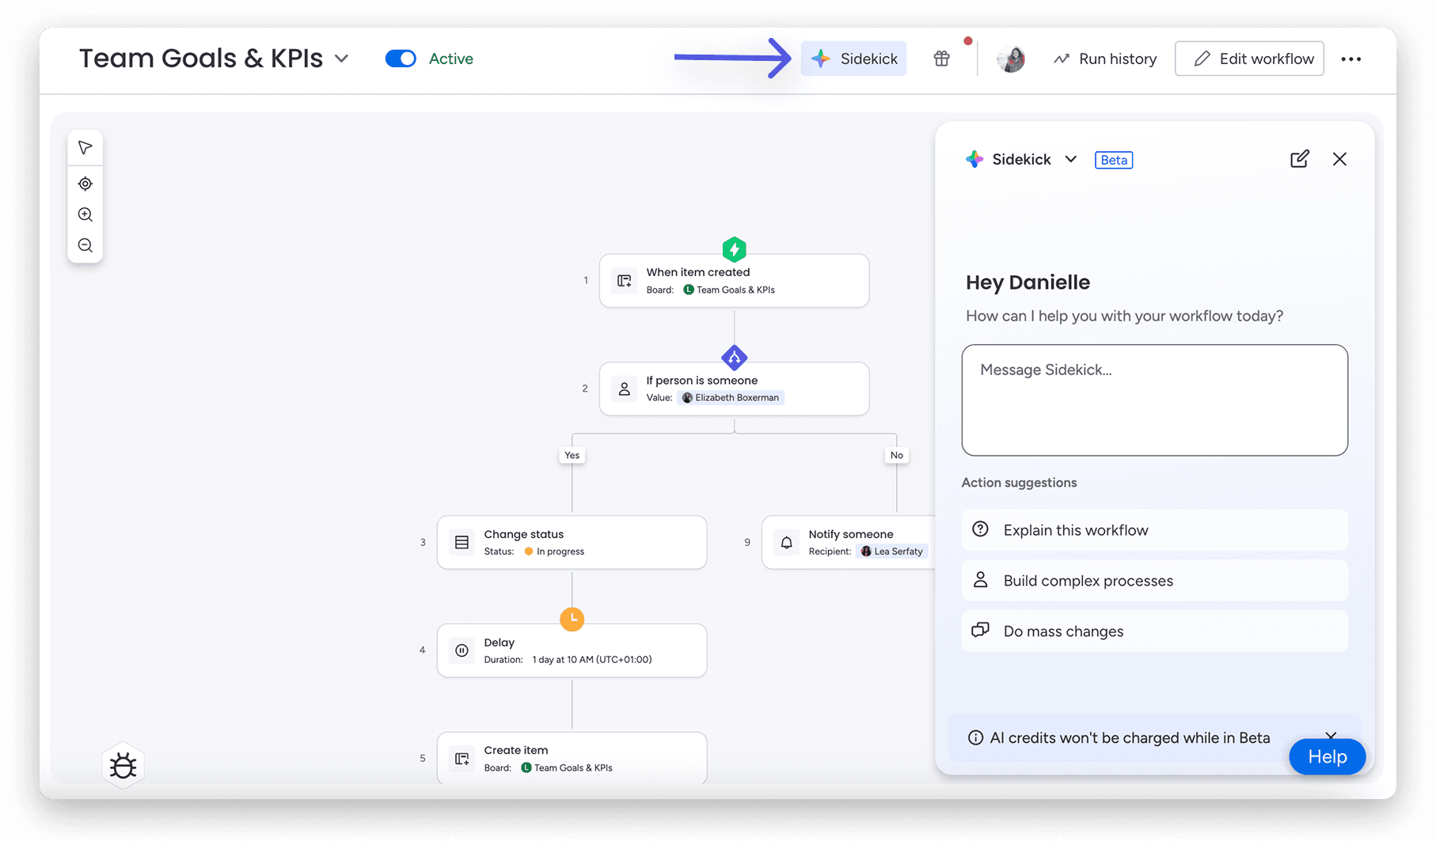Screen dimensions: 1436x841
Task: Click the Elizabeth Boxerman value chip
Action: click(731, 397)
